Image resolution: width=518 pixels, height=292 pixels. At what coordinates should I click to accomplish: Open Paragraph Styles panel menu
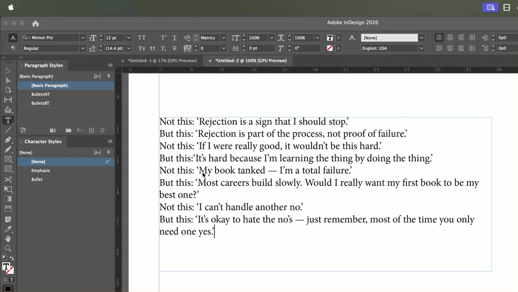click(110, 65)
